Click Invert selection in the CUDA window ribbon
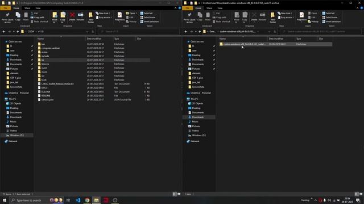 tap(149, 22)
